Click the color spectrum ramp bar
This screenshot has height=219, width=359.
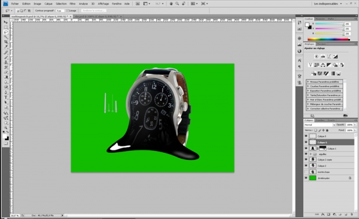click(x=328, y=39)
